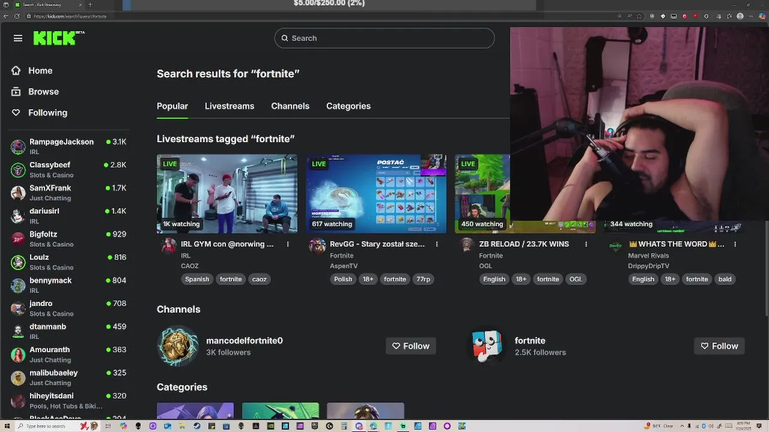Click the Spanish tag

[x=197, y=279]
